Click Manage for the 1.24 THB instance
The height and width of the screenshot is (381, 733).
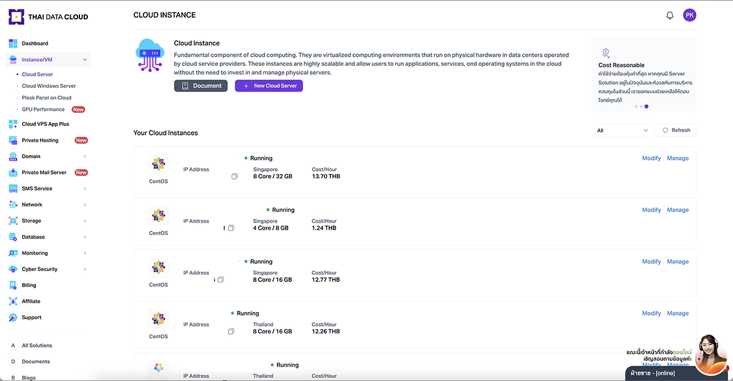[677, 210]
